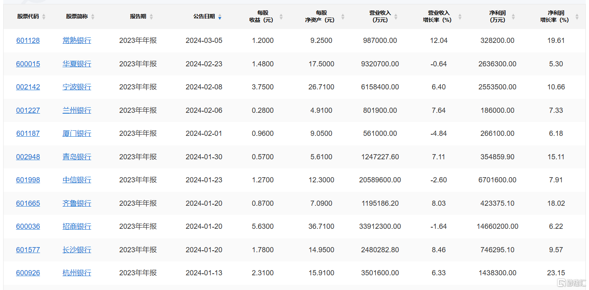
Task: Sort by 净利润(万元) column arrows
Action: pos(513,17)
